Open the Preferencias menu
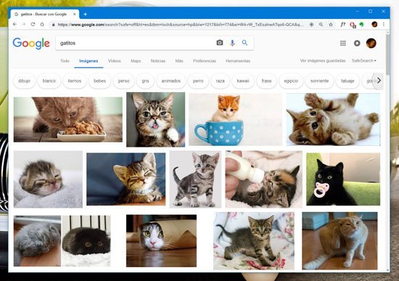This screenshot has height=281, width=399. coord(205,61)
